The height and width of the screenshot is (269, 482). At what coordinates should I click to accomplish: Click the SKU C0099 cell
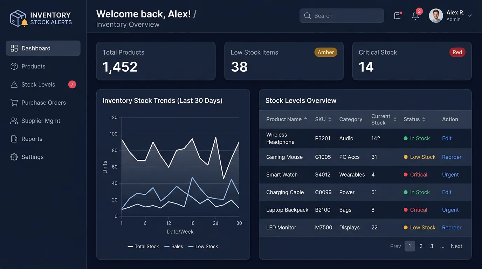tap(323, 192)
